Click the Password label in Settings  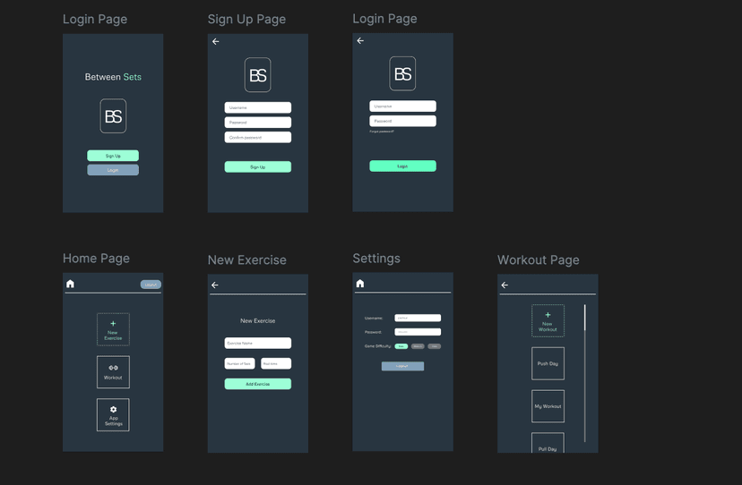(x=374, y=332)
